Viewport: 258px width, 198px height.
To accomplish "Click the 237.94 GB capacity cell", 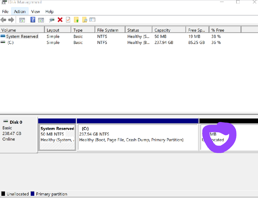I will point(164,42).
